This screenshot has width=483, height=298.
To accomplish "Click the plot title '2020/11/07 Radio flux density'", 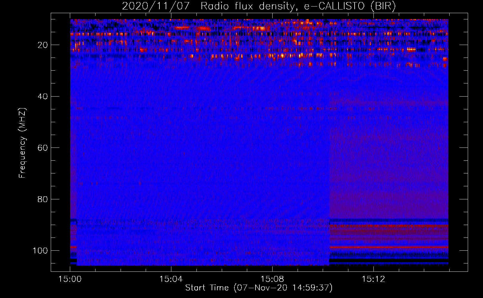I will 259,6.
